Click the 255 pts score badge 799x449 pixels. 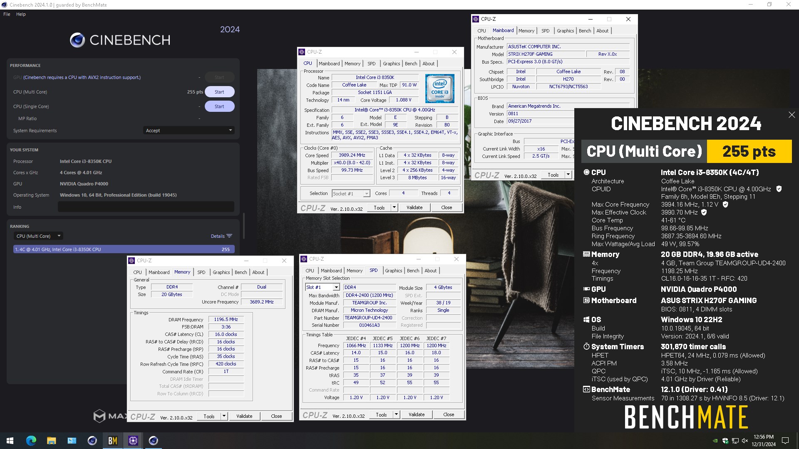tap(749, 151)
